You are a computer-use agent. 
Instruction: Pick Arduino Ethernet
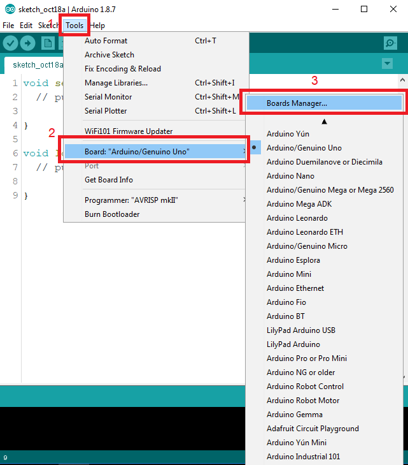(x=324, y=288)
